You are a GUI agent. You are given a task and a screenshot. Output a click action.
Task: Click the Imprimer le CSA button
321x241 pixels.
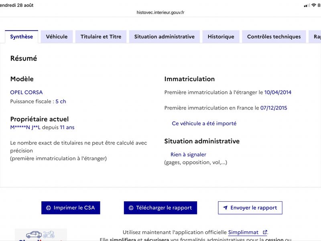71,208
